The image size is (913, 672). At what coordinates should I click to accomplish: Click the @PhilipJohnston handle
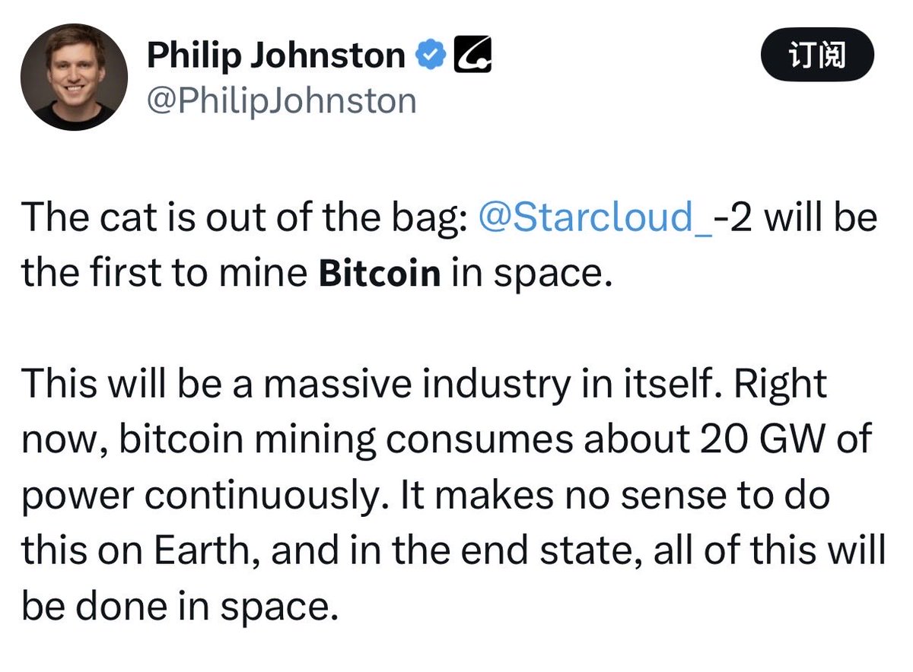click(281, 100)
